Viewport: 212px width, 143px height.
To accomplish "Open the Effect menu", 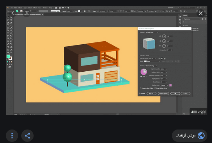I will pos(35,8).
